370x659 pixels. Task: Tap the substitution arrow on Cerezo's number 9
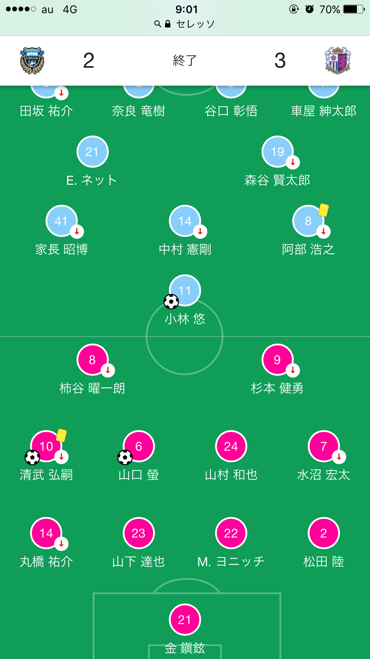[293, 370]
